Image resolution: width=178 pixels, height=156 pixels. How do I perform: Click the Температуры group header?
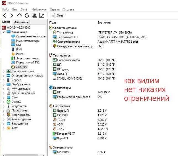tap(60, 55)
